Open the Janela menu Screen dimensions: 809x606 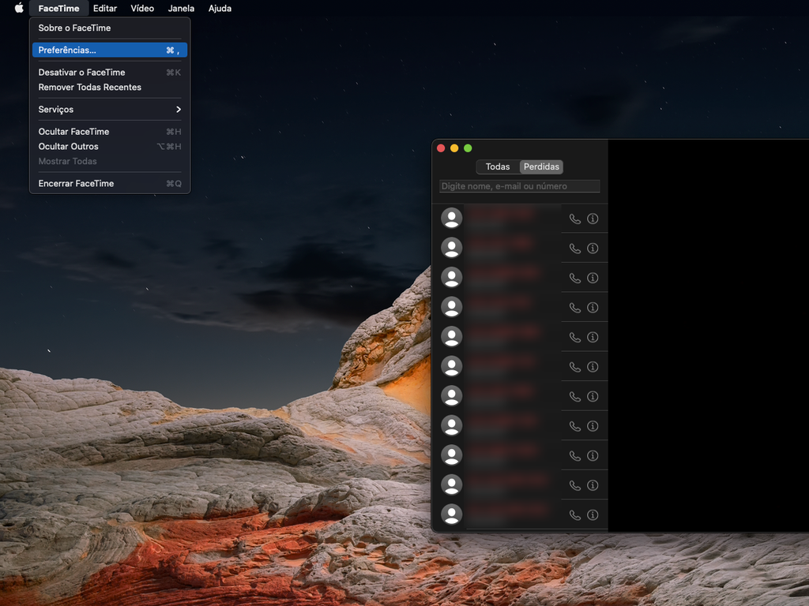pyautogui.click(x=181, y=8)
